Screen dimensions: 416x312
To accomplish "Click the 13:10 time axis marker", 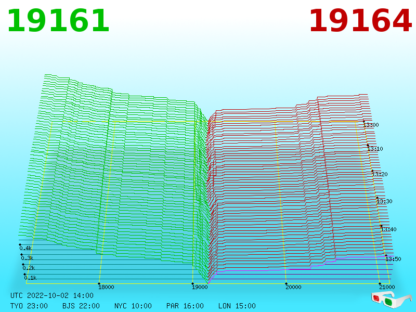I will tap(375, 149).
